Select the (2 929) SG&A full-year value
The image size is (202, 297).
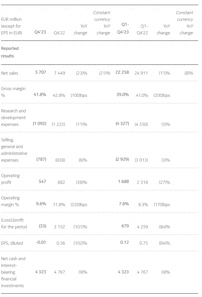(x=122, y=160)
